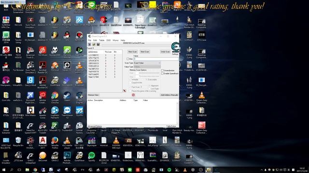Viewport: 309px width, 173px height.
Task: Open the LogMeIn Hamachi desktop icon
Action: coord(55,112)
